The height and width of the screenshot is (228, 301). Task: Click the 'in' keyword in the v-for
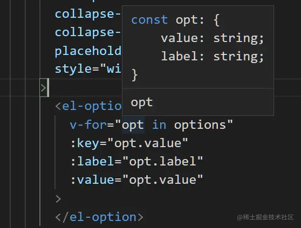click(159, 125)
